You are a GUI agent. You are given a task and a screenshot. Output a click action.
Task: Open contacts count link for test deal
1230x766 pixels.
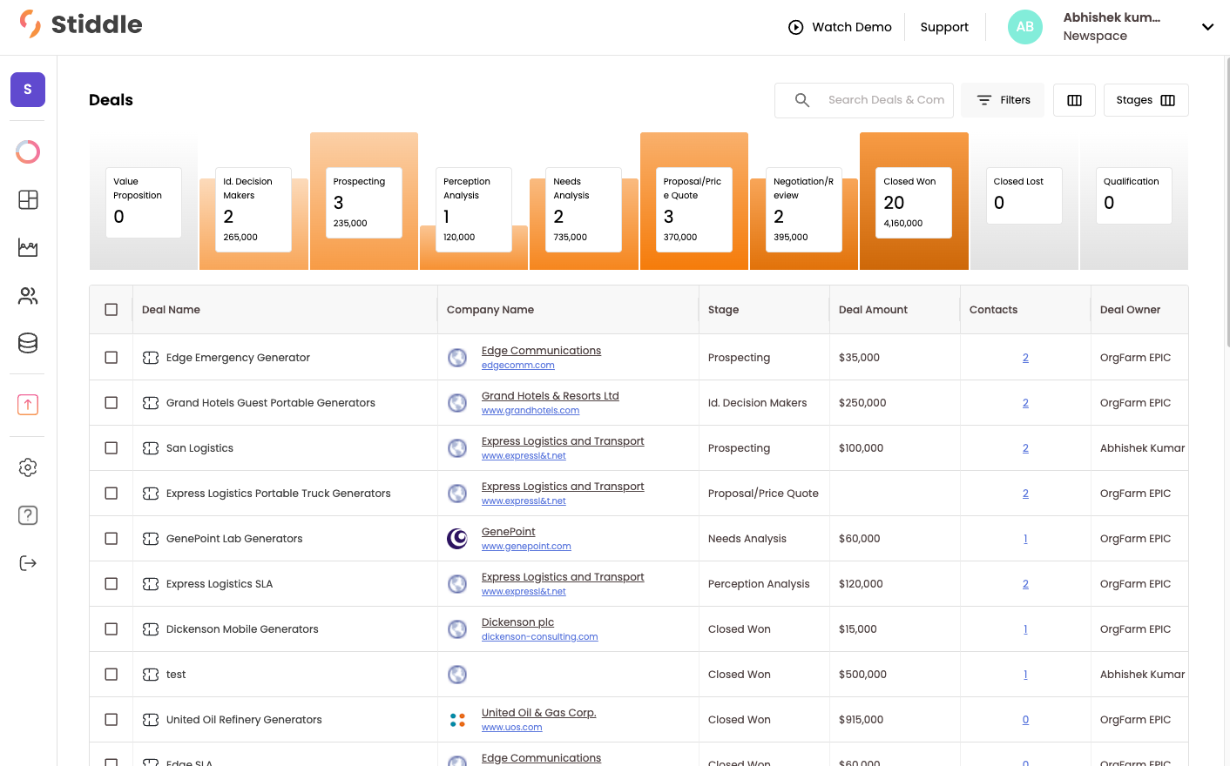click(x=1025, y=675)
